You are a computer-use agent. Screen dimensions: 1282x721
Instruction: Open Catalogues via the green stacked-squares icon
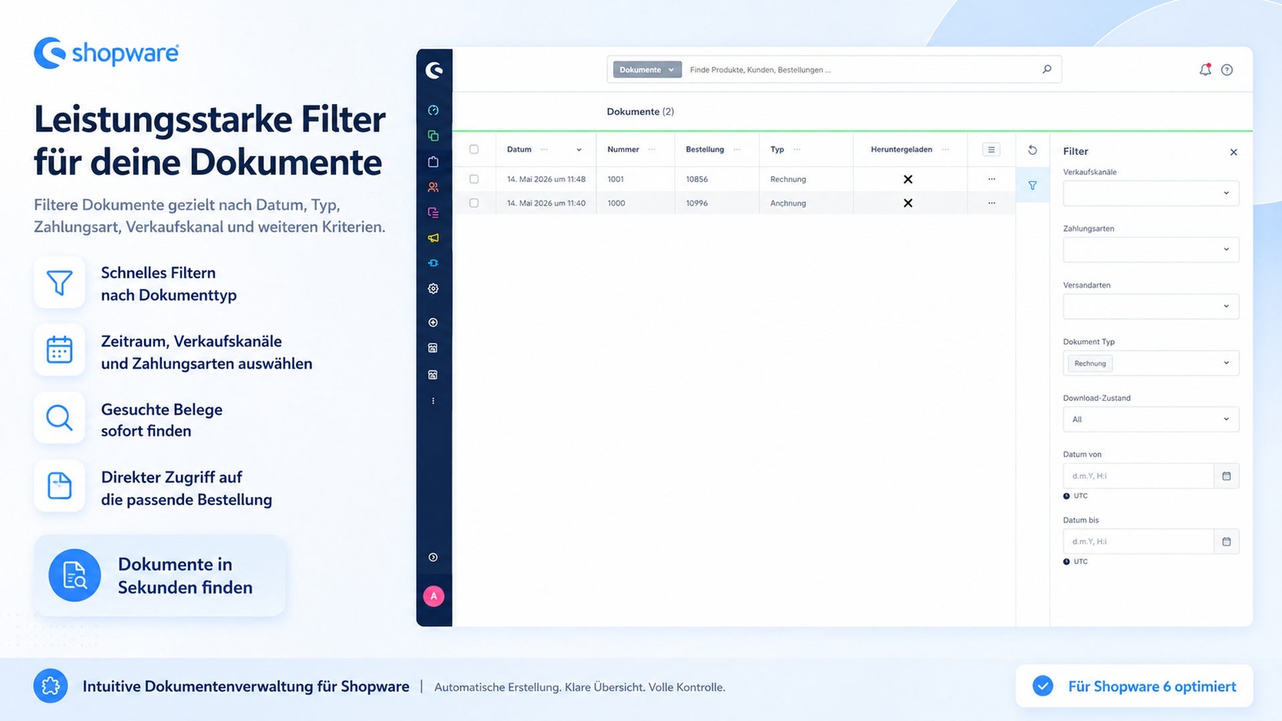[433, 136]
